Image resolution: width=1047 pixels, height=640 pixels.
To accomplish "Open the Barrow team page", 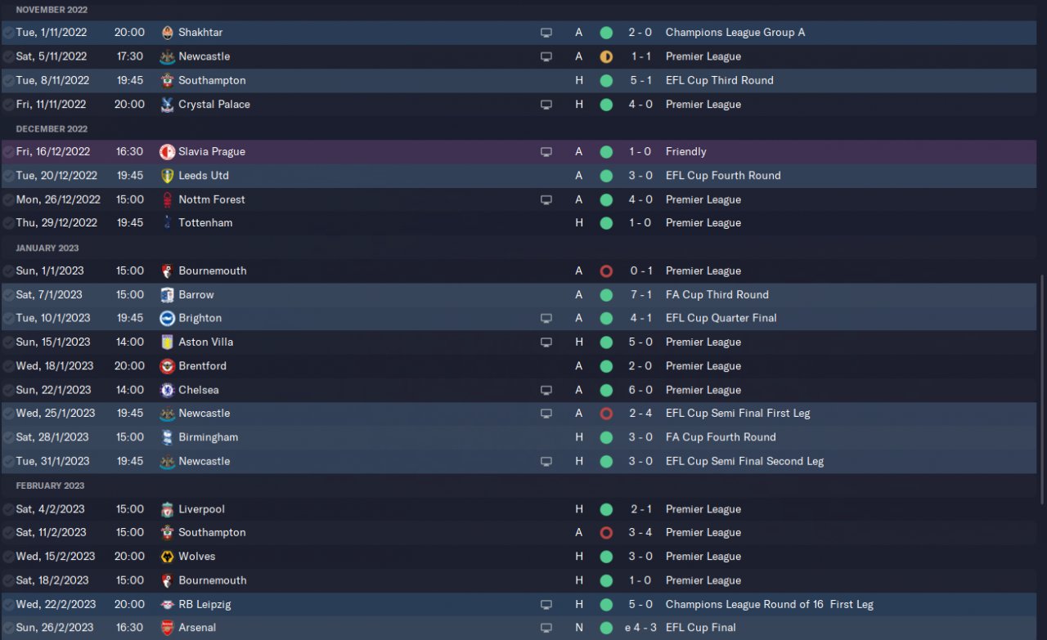I will click(x=196, y=294).
